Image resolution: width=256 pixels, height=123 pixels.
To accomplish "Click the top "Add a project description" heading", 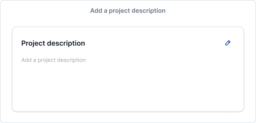I will tap(128, 11).
